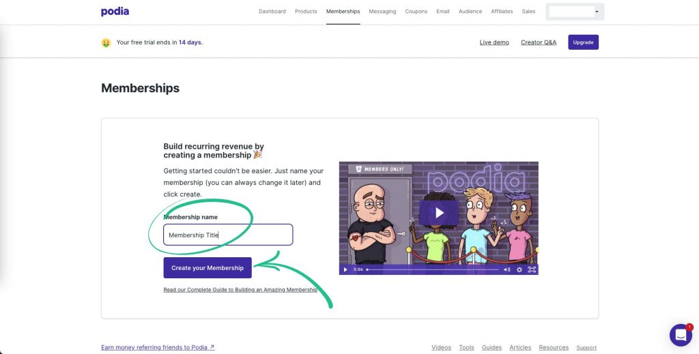Open the Email tab

442,12
